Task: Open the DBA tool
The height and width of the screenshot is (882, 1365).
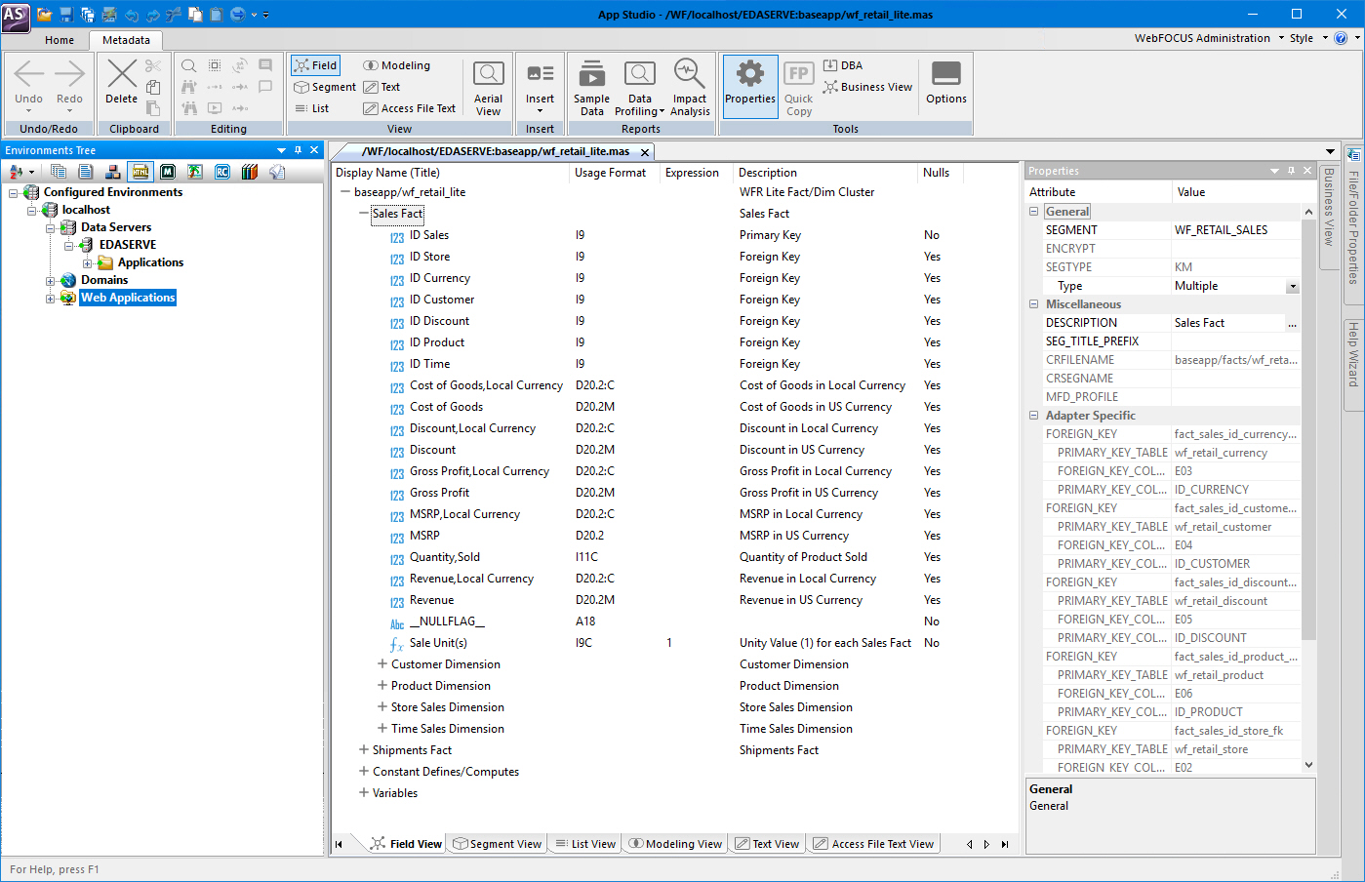Action: pos(843,65)
